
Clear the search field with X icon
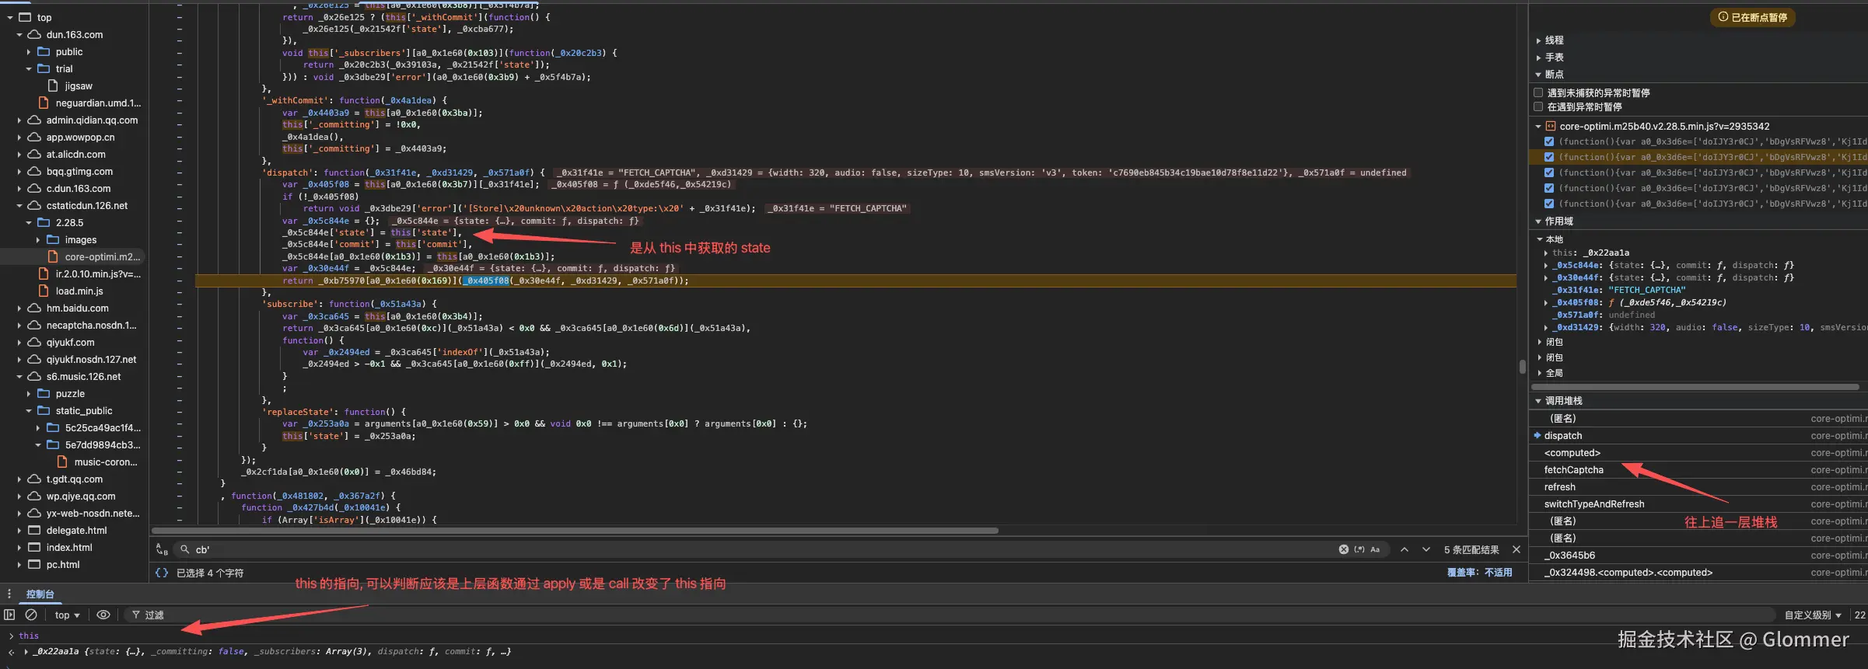coord(1343,549)
